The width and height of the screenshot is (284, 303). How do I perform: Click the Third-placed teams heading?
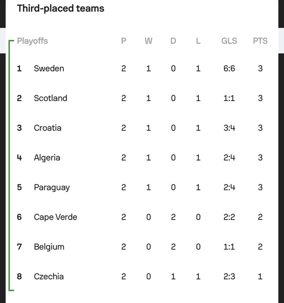pos(61,8)
